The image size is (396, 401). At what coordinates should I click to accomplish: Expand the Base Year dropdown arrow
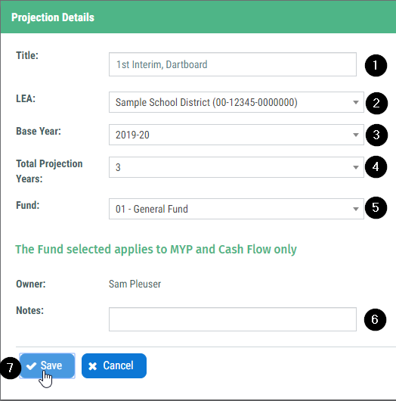pos(356,135)
